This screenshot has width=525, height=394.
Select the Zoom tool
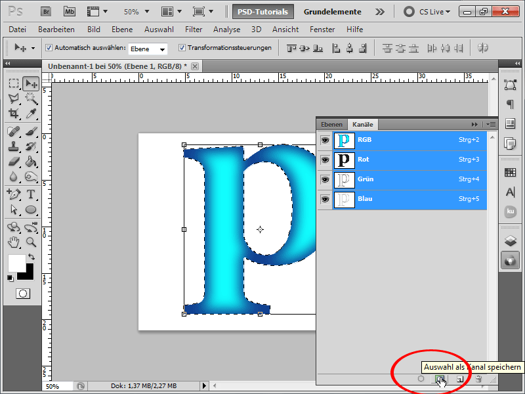tap(31, 242)
